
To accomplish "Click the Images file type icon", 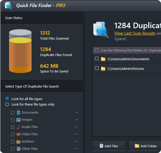I will pyautogui.click(x=18, y=120).
